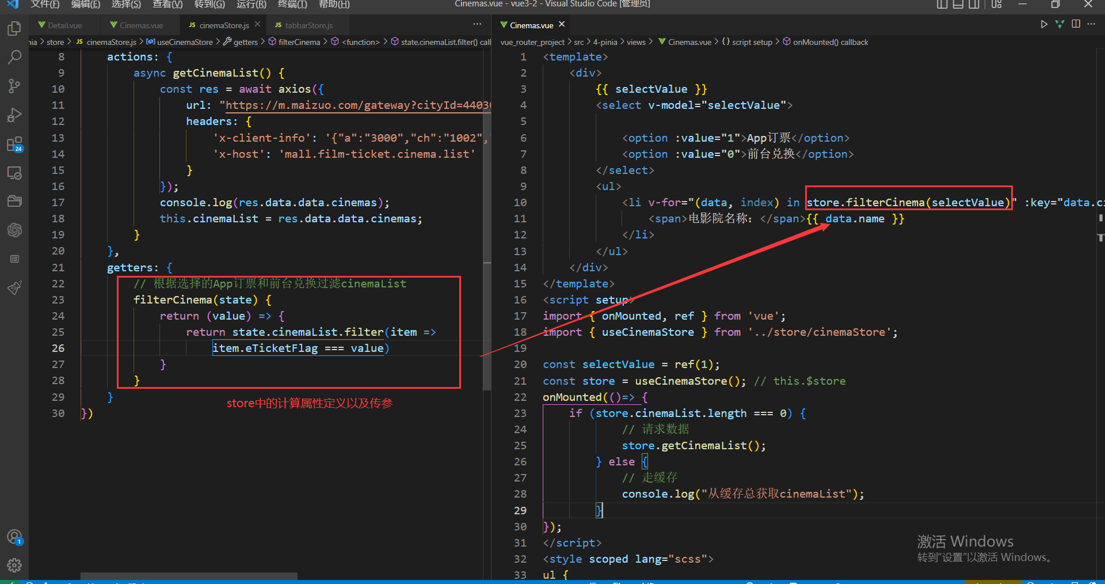Split the right editor with split icon
The width and height of the screenshot is (1105, 584).
click(1076, 24)
